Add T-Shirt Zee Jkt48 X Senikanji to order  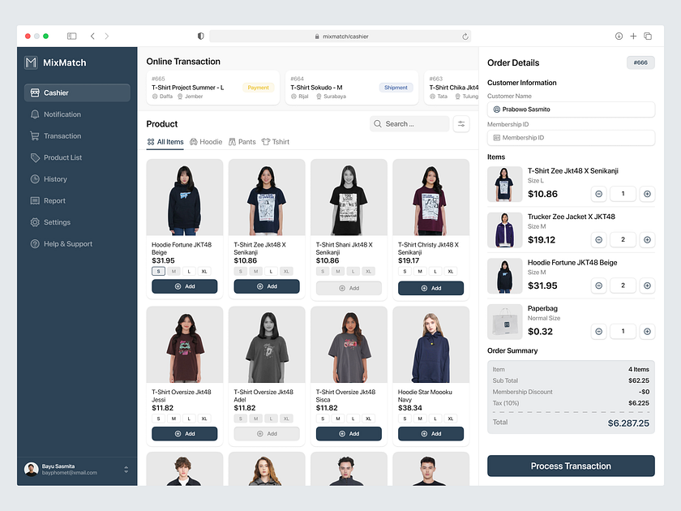tap(267, 286)
